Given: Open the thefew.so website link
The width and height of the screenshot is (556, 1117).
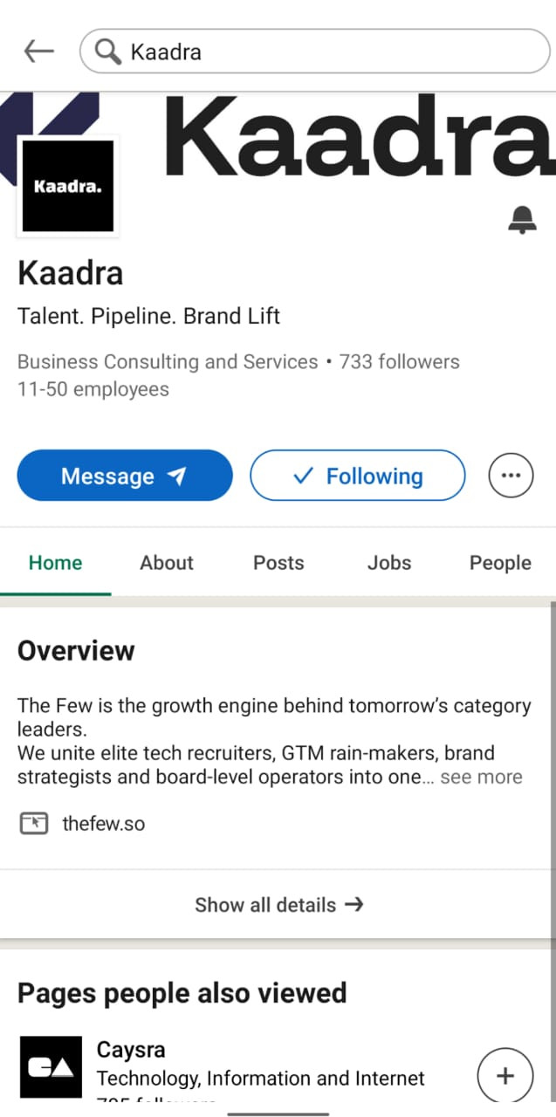Looking at the screenshot, I should pyautogui.click(x=103, y=823).
